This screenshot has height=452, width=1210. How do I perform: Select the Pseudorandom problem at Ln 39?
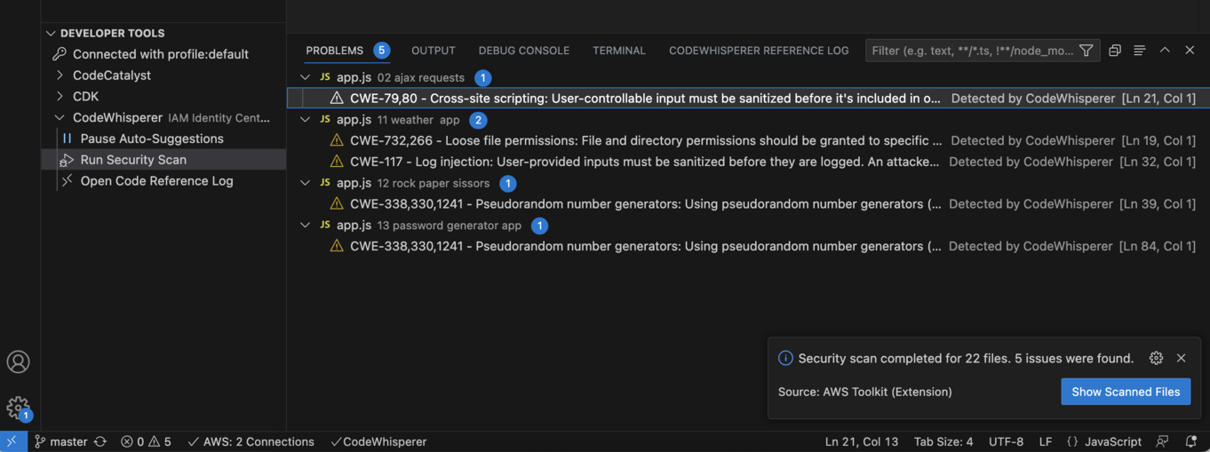748,204
